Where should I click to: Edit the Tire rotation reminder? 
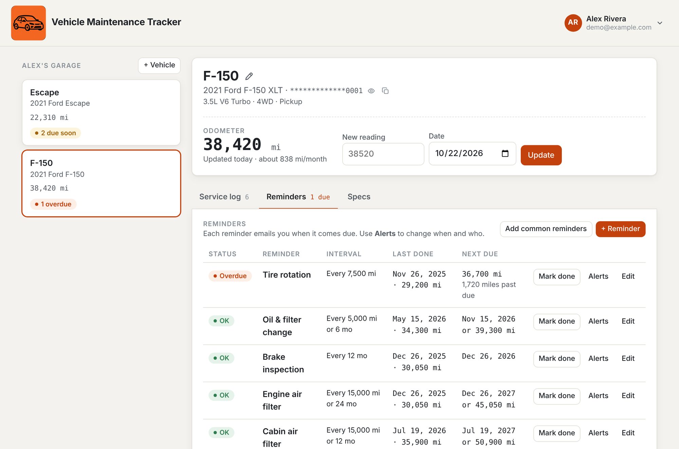[x=628, y=277]
